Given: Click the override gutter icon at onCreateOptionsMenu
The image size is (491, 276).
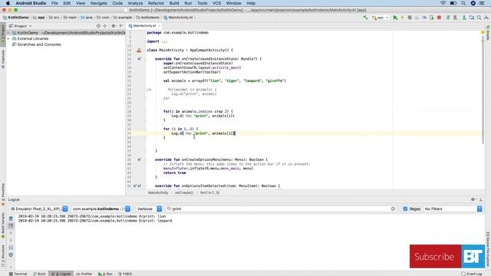Looking at the screenshot, I should (x=139, y=159).
